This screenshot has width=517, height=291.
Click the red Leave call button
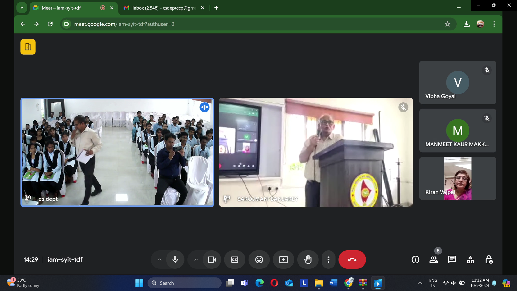point(352,259)
